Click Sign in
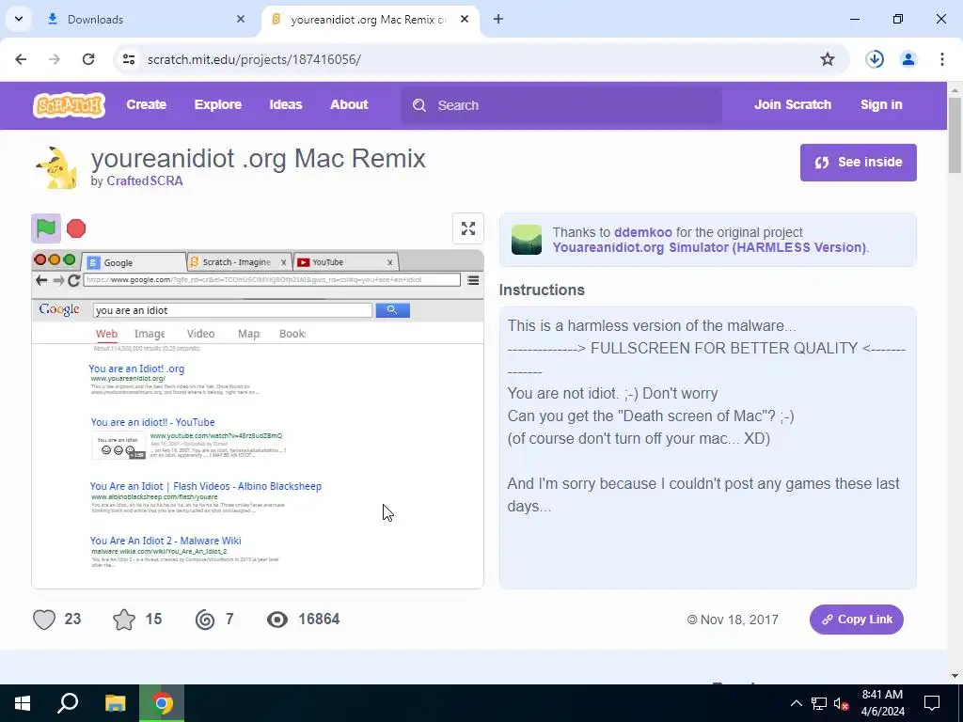Screen dimensions: 963x722 point(881,105)
